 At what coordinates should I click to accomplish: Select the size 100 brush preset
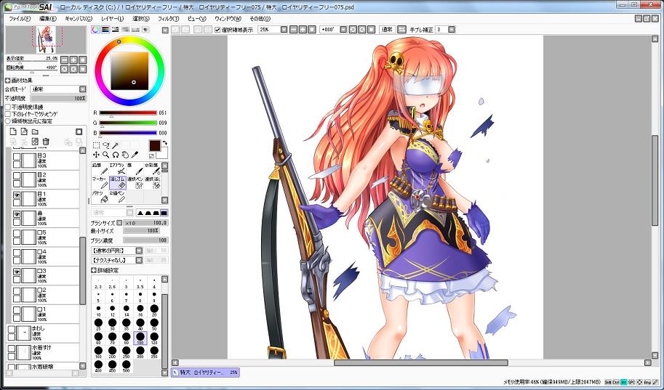[140, 337]
